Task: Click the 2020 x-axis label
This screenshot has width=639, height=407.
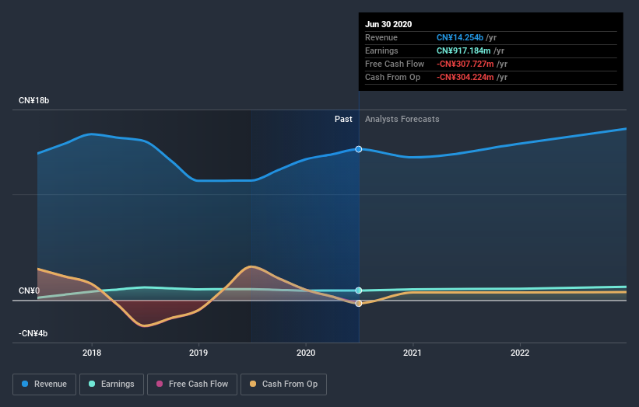Action: pyautogui.click(x=306, y=353)
